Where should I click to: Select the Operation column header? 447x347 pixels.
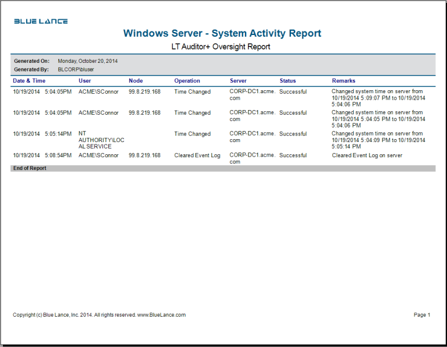(x=187, y=81)
